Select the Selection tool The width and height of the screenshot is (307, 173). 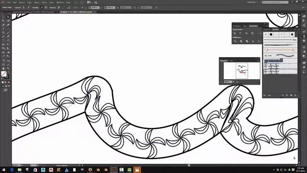click(x=3, y=17)
